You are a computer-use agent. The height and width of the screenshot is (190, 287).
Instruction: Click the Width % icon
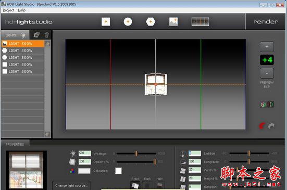pos(183,171)
